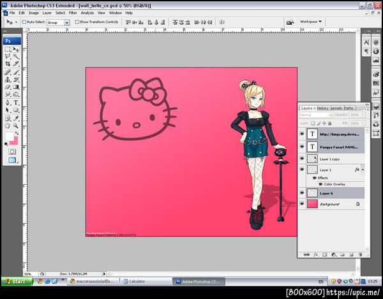
Task: Open the Auto-Select Group dropdown
Action: 66,22
